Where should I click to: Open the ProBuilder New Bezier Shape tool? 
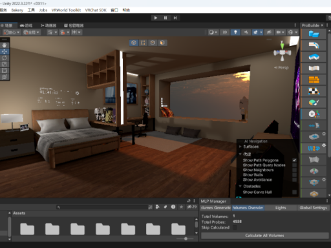(x=314, y=45)
